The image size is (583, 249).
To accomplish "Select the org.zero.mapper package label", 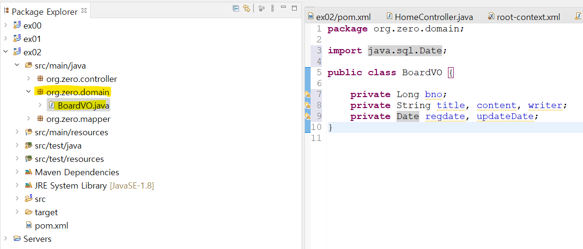I will tap(78, 119).
